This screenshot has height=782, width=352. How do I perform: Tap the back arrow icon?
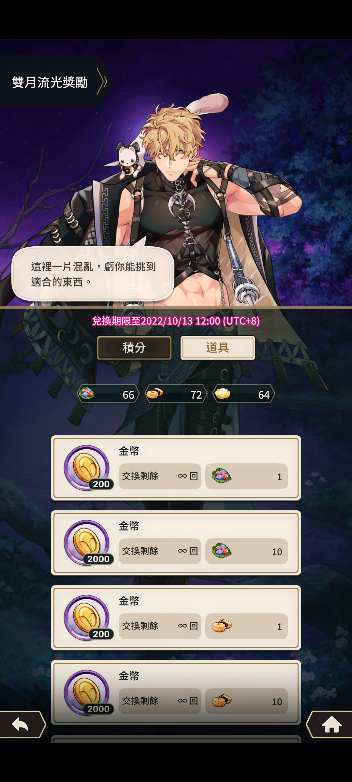tap(22, 724)
